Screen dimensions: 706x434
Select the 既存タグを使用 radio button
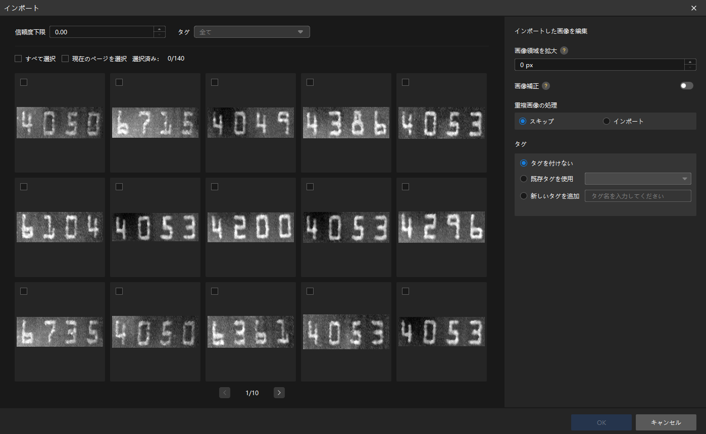coord(524,179)
